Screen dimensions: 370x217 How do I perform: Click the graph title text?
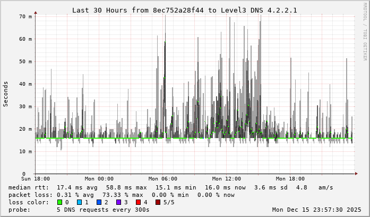pos(184,10)
